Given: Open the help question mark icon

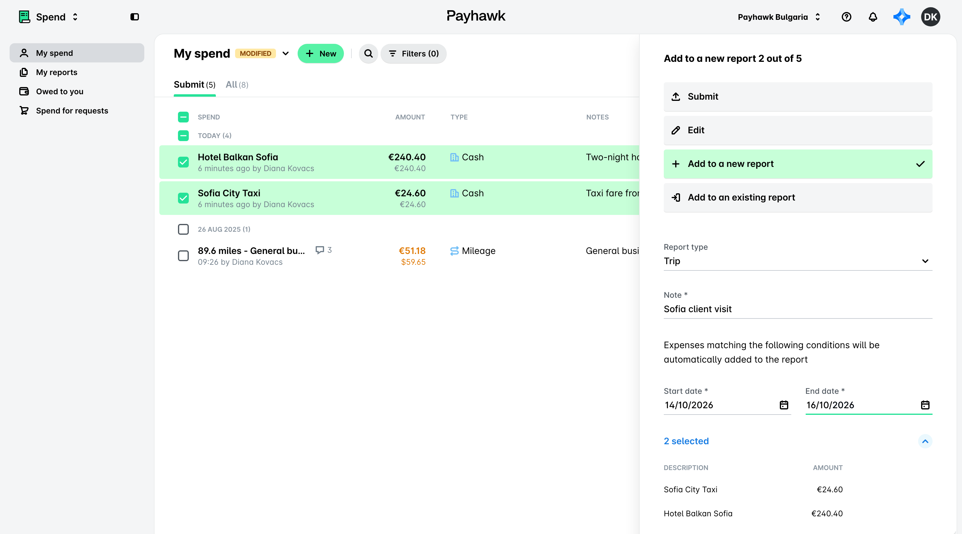Looking at the screenshot, I should point(846,17).
